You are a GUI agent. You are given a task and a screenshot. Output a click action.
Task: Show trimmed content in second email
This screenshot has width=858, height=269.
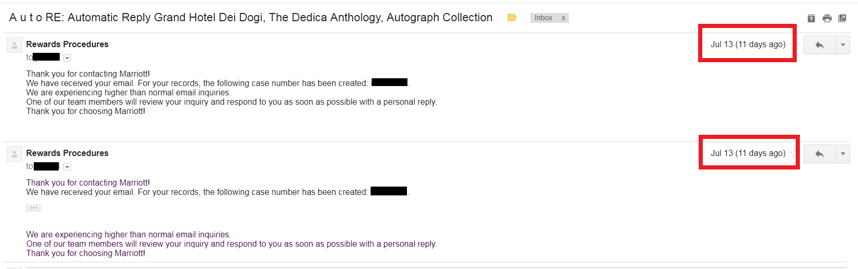33,208
